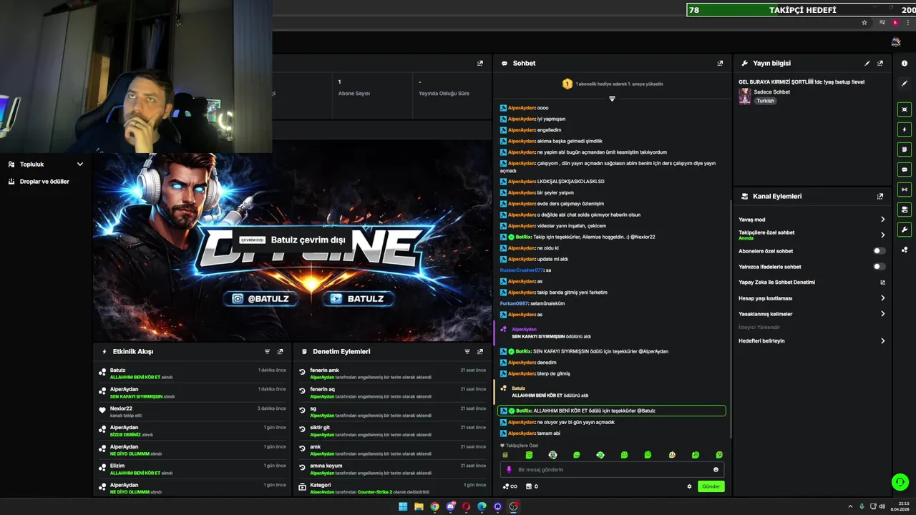This screenshot has height=515, width=916.
Task: Toggle the broadcast signal widget in the right sidebar
Action: tap(905, 190)
